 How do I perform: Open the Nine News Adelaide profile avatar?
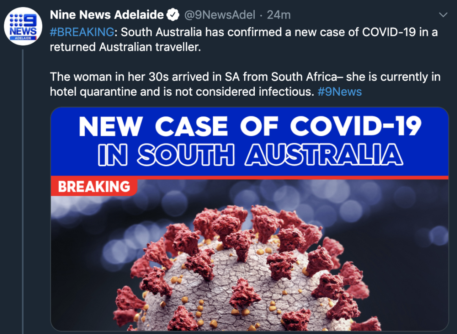pos(23,26)
